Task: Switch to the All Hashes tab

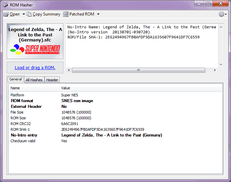Action: click(34, 80)
